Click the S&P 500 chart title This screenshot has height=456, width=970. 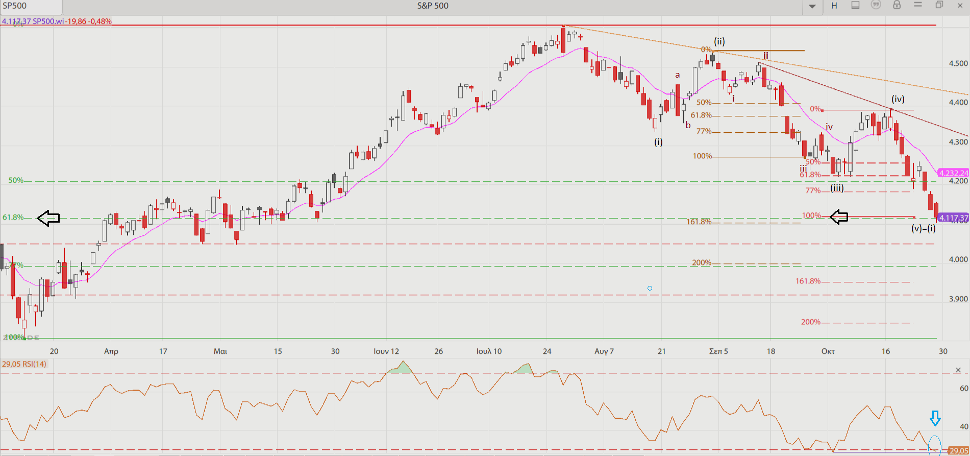pos(433,6)
